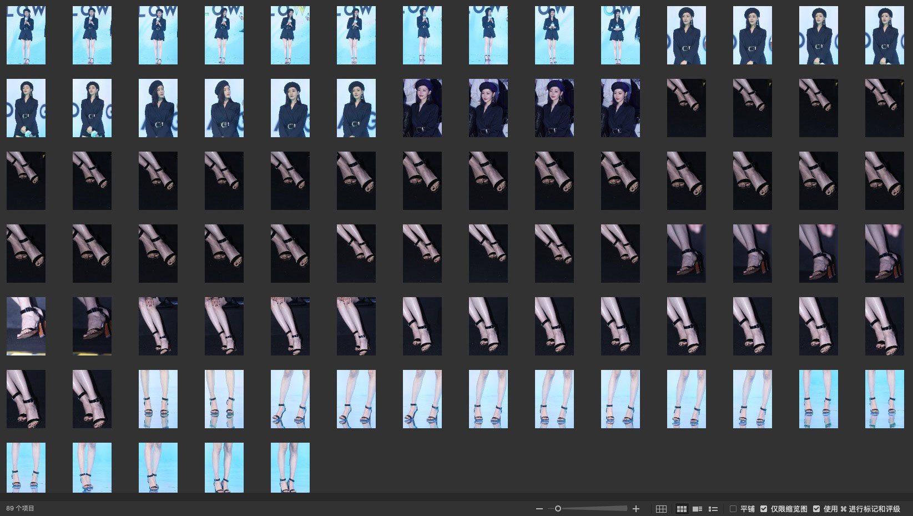Uncheck 使用 ⌘ 进行标记和评级 checkbox
Screen dimensions: 913x516
pyautogui.click(x=816, y=509)
